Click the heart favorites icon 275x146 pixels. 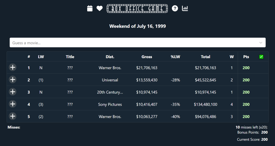99,8
